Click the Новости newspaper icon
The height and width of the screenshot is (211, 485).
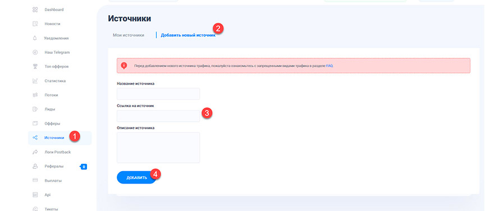(x=35, y=24)
